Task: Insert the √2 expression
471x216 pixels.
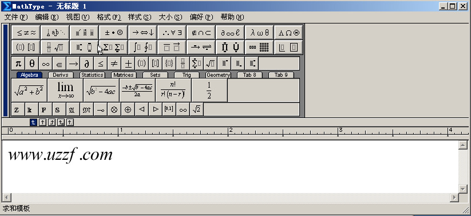Action: (x=196, y=109)
